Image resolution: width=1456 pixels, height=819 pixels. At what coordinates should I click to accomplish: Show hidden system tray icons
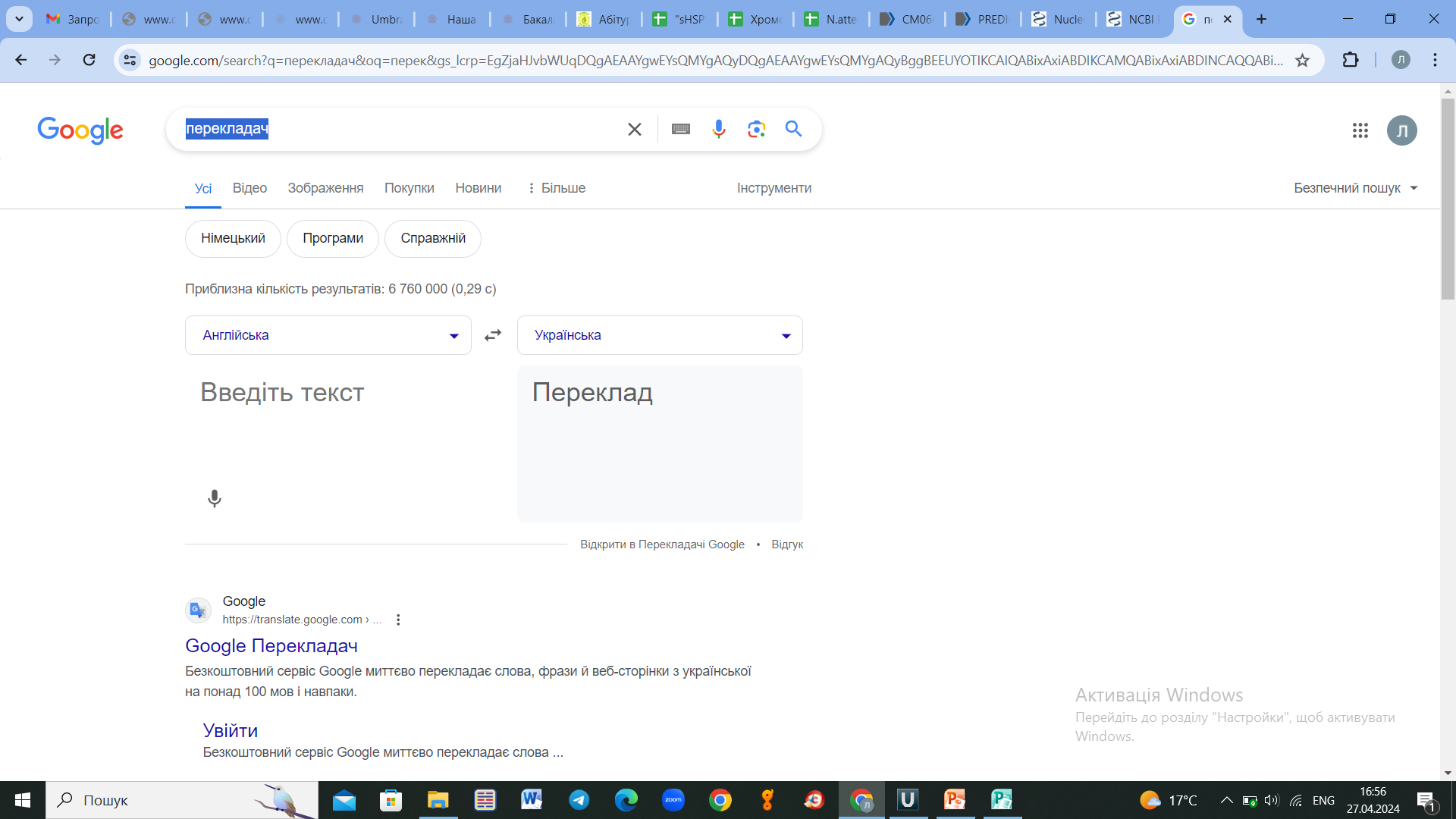(x=1226, y=800)
